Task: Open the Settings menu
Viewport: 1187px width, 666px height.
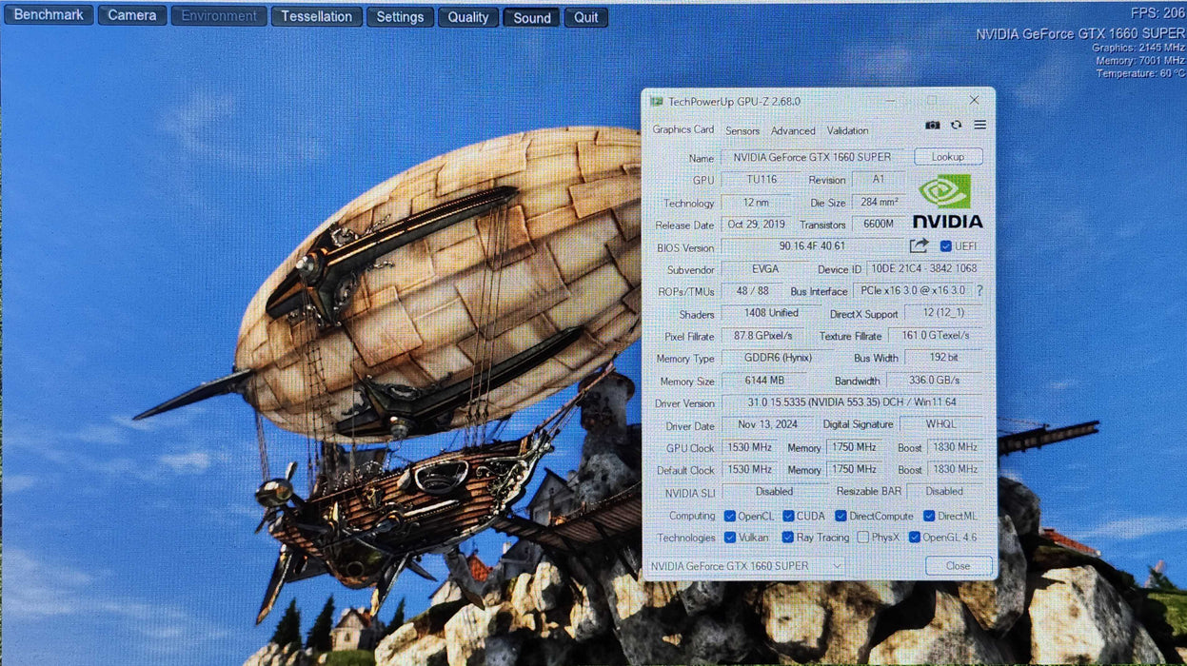Action: point(400,17)
